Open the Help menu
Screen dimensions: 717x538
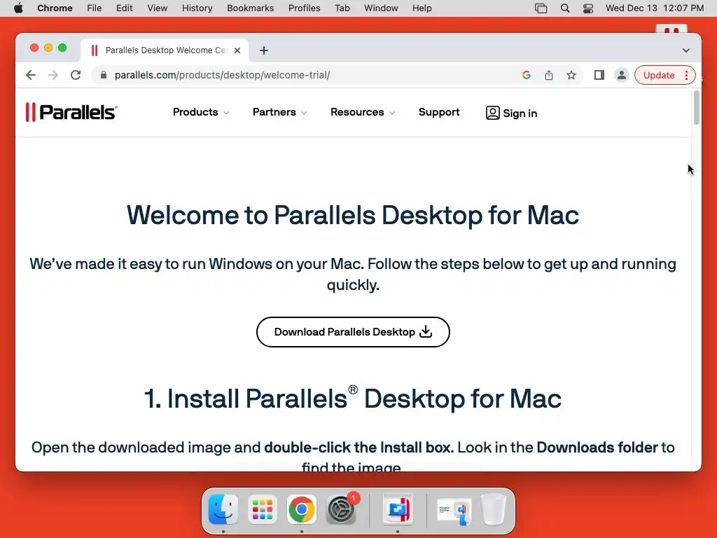pos(422,8)
